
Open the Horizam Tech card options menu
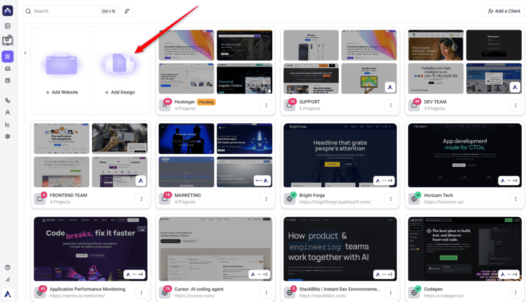(516, 199)
